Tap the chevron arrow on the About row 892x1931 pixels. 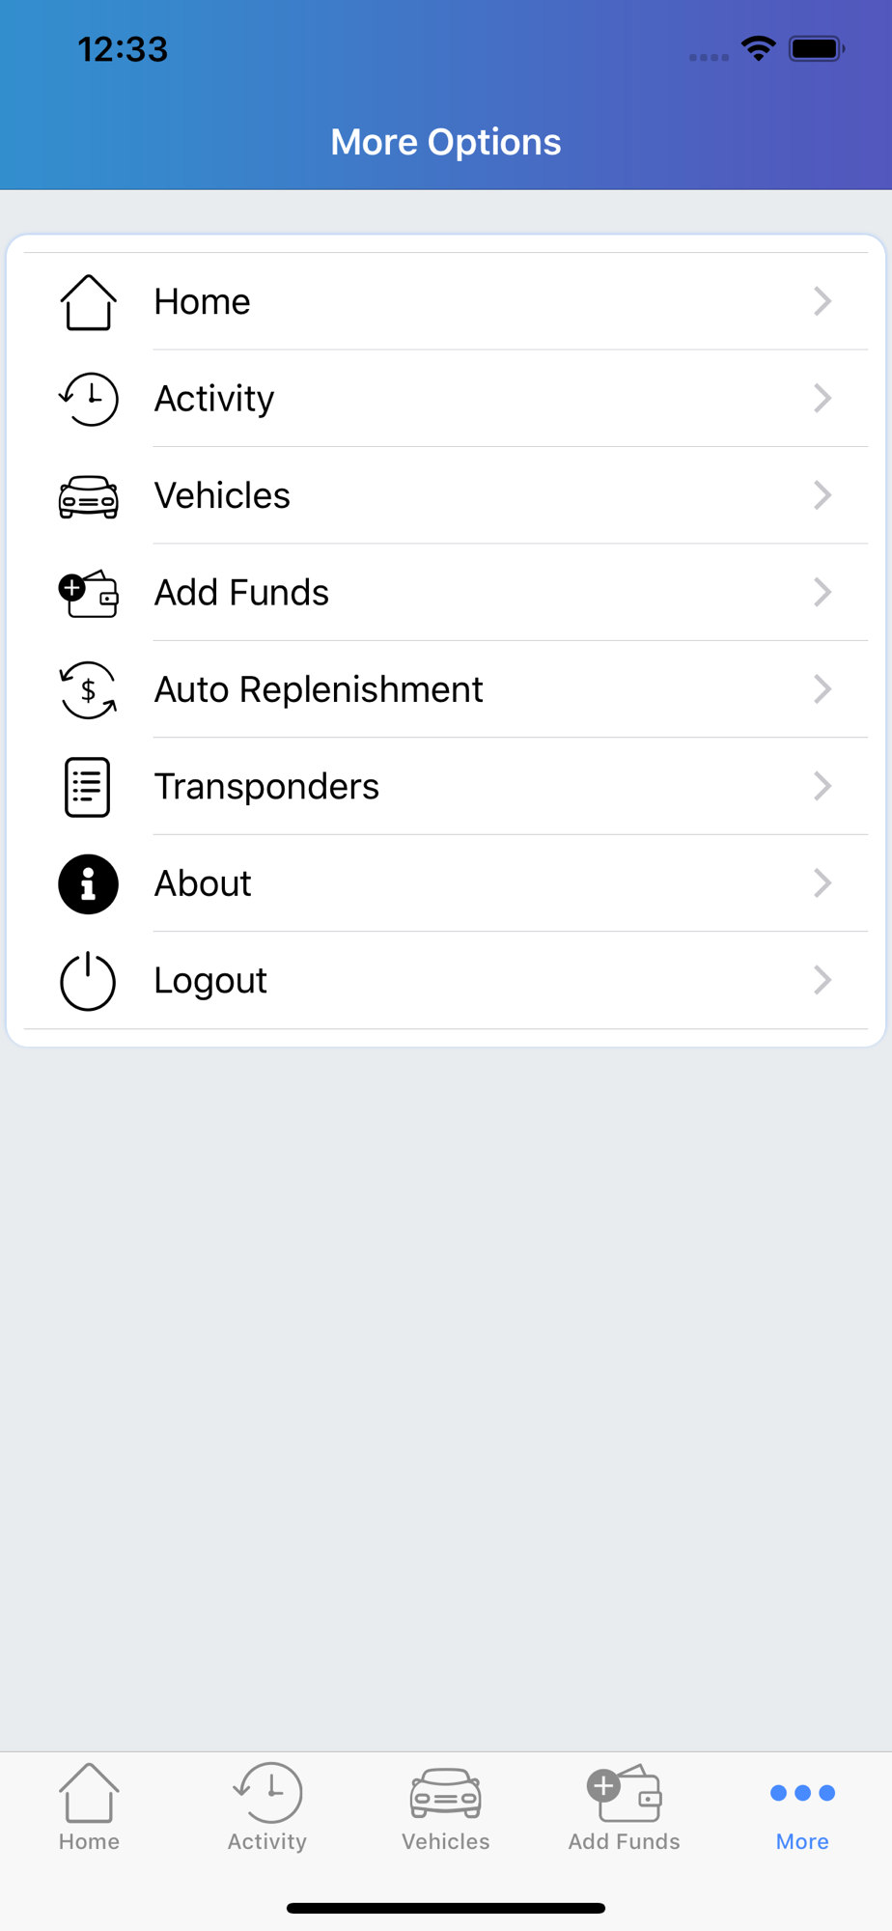(x=822, y=883)
